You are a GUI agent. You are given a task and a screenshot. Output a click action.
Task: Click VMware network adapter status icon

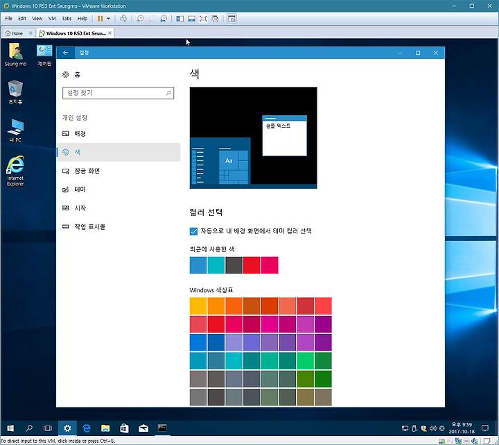pos(458,441)
